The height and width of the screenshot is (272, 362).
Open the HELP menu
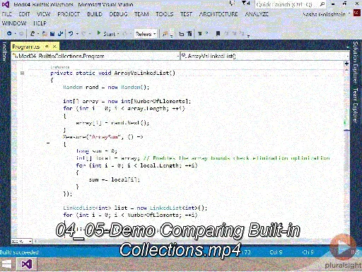point(40,23)
